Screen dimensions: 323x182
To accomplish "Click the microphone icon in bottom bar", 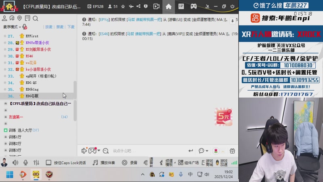I will pyautogui.click(x=25, y=163).
